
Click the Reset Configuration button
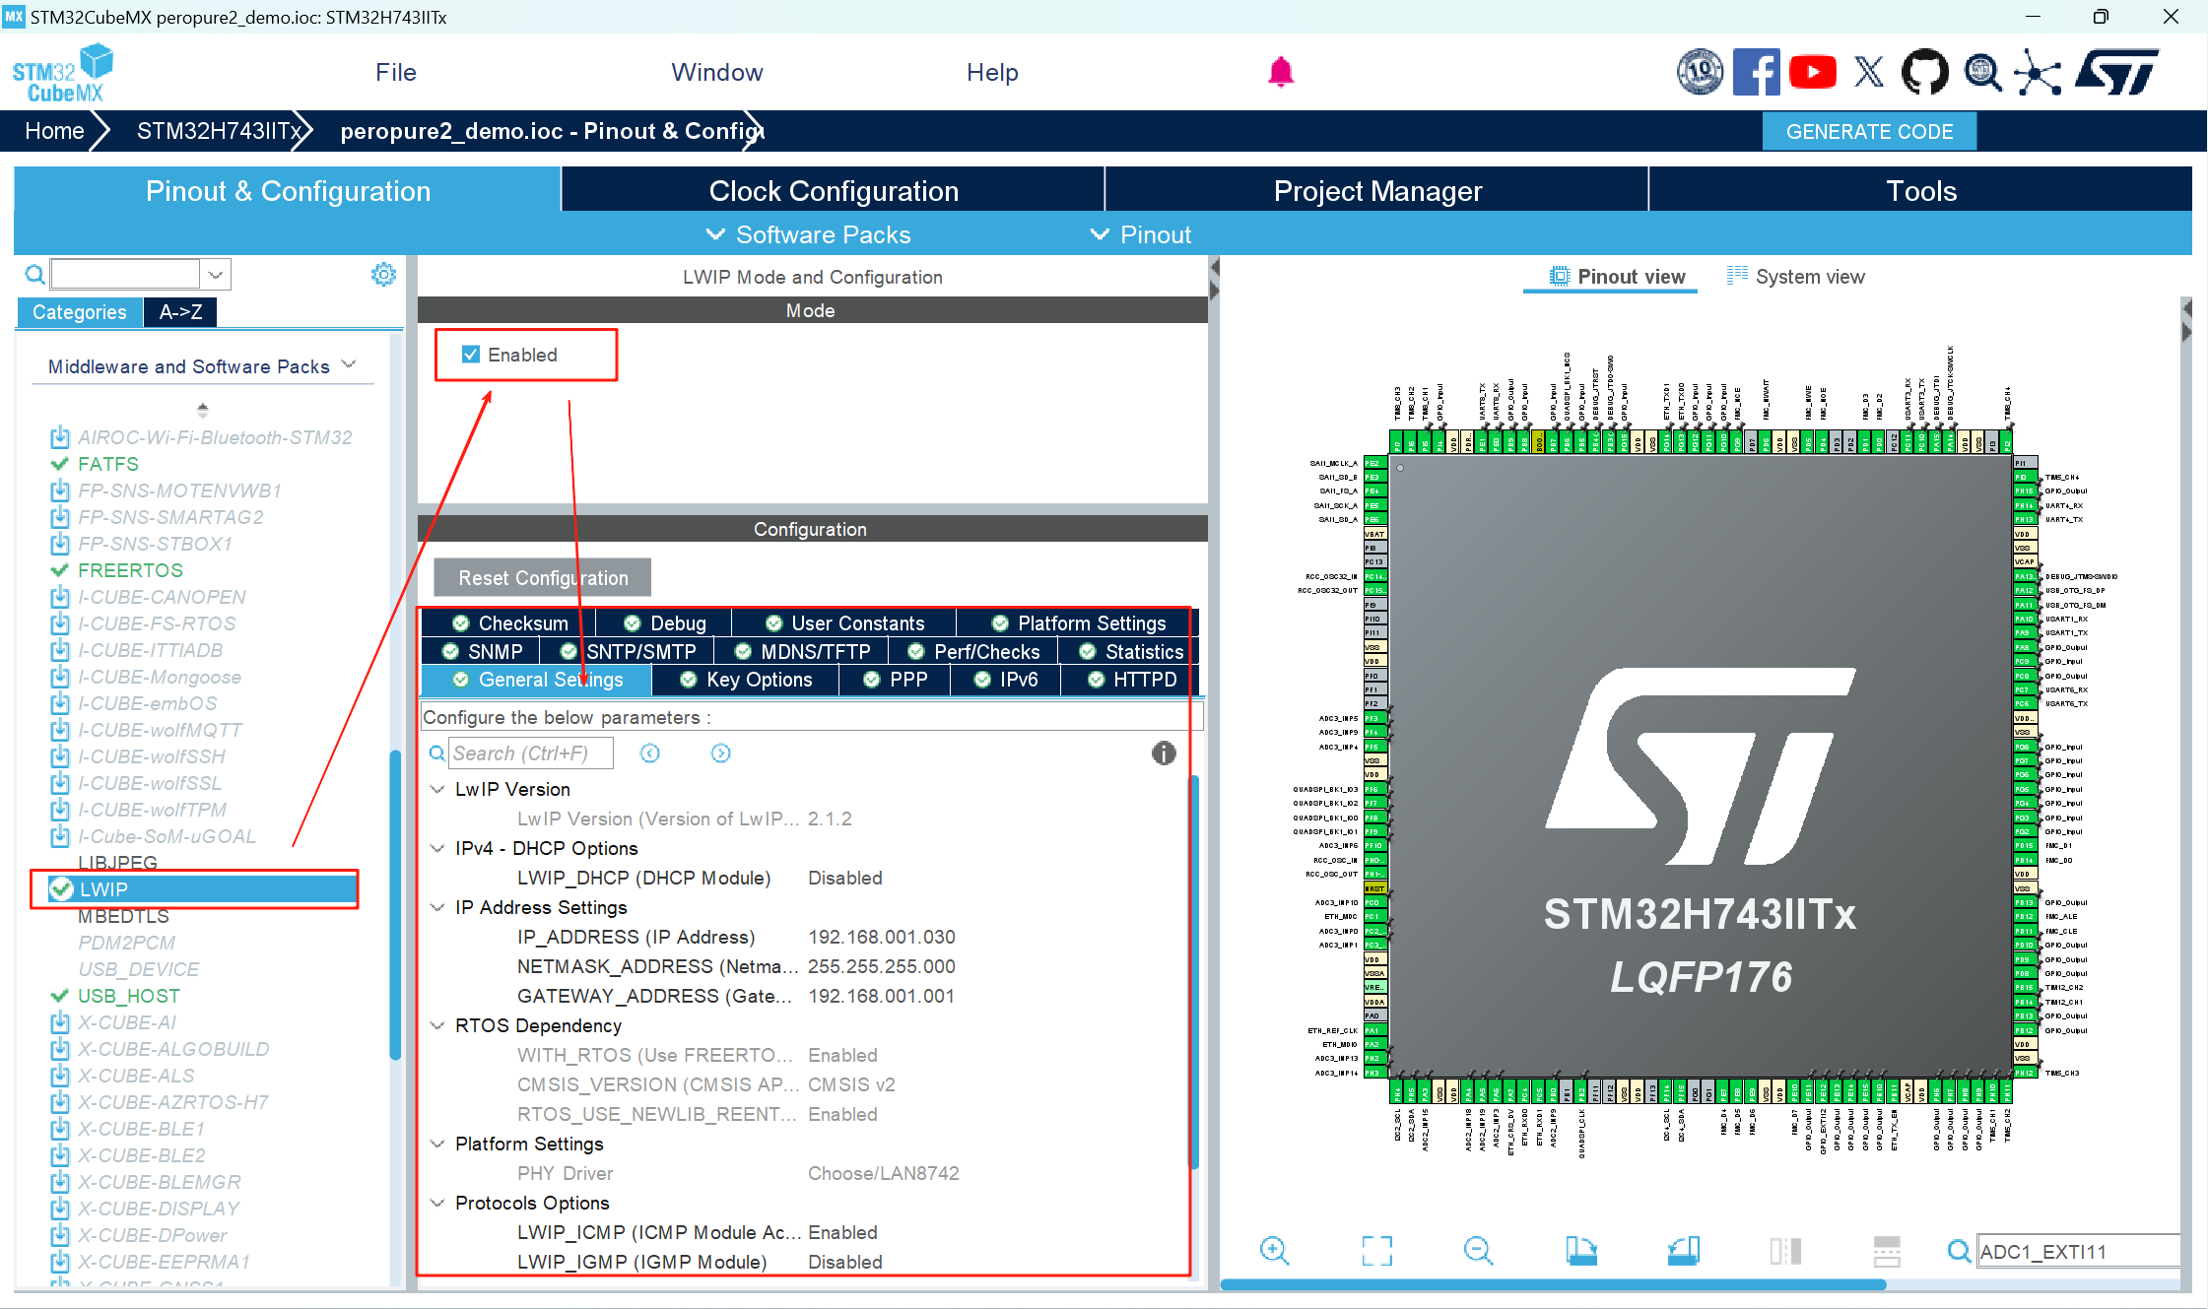point(542,578)
